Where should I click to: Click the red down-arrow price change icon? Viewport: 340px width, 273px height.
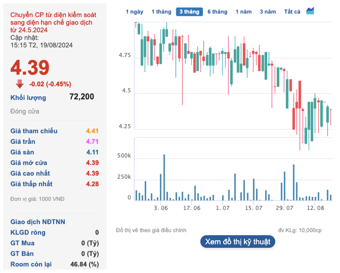[20, 84]
